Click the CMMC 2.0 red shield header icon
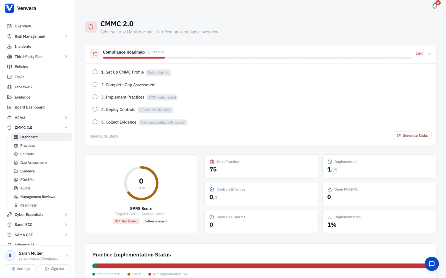The width and height of the screenshot is (446, 278). tap(91, 27)
